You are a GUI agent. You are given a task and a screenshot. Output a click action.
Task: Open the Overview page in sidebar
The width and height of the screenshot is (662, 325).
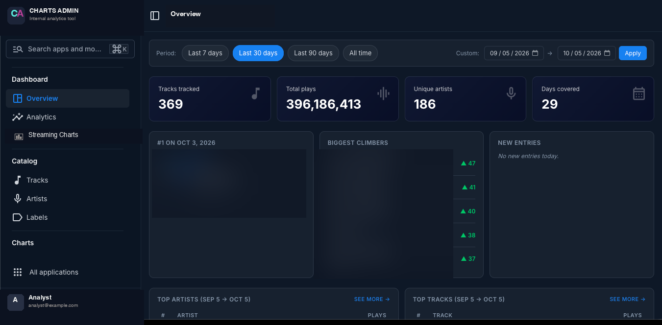tap(68, 98)
